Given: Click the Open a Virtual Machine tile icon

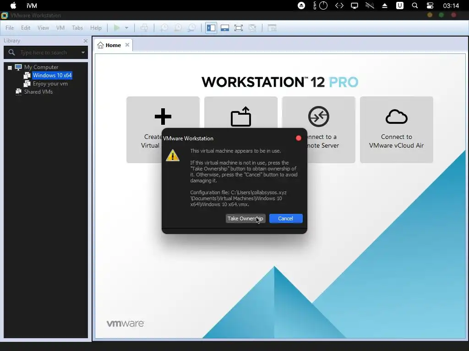Looking at the screenshot, I should tap(241, 117).
